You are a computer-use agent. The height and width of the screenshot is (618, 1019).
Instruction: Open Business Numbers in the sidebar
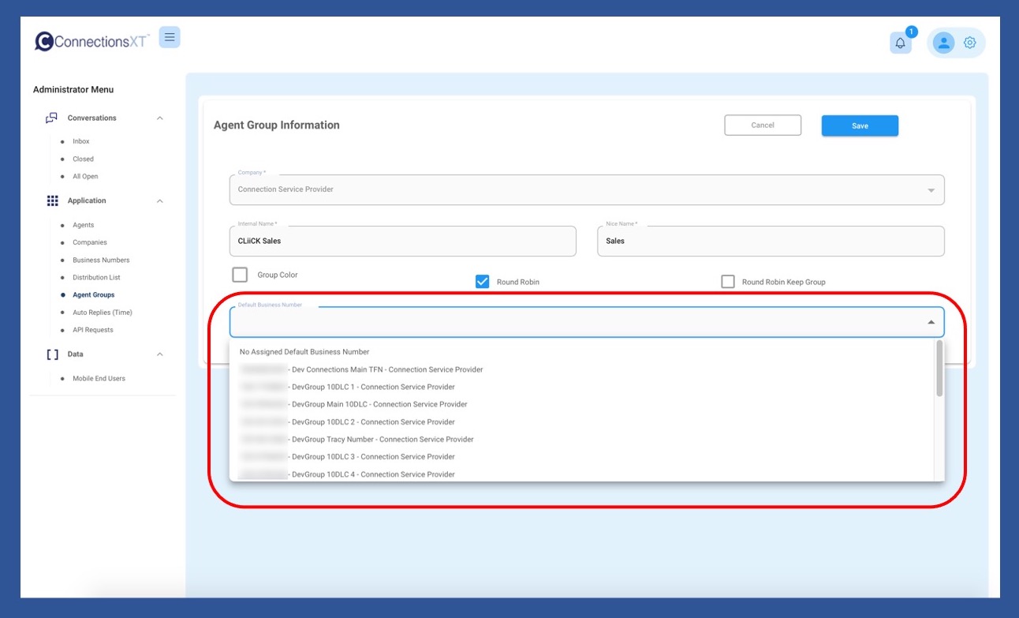point(101,260)
